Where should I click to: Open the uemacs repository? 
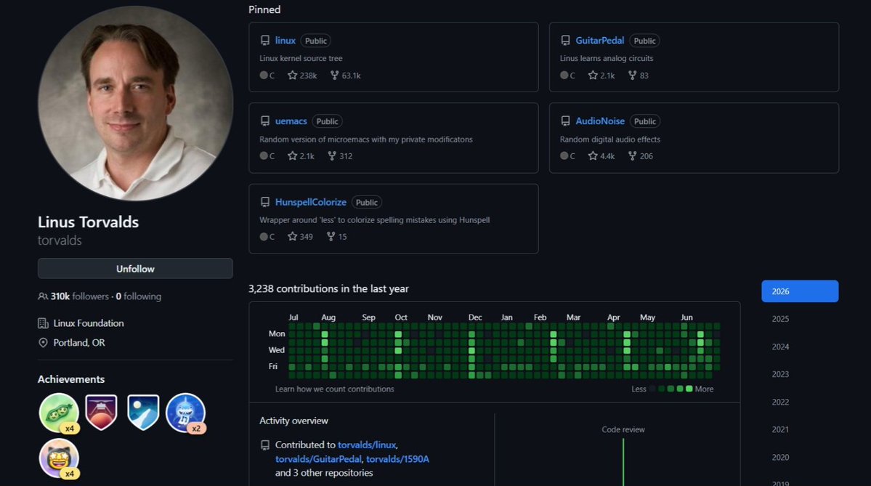[x=291, y=121]
